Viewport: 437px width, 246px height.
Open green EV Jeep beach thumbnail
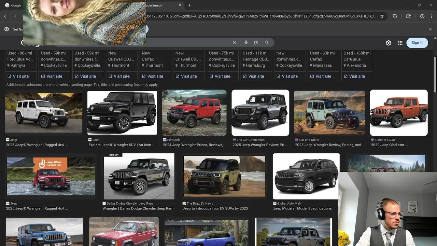pos(224,176)
